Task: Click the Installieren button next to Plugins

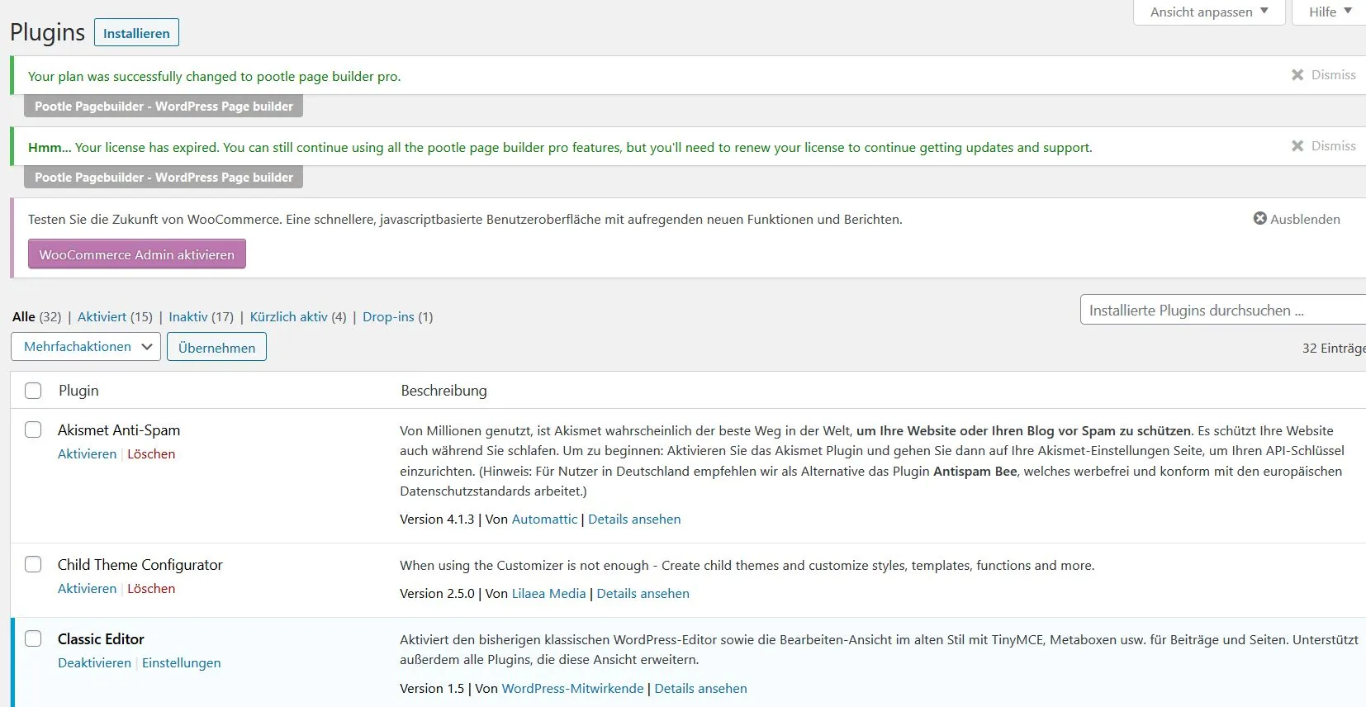Action: point(136,33)
